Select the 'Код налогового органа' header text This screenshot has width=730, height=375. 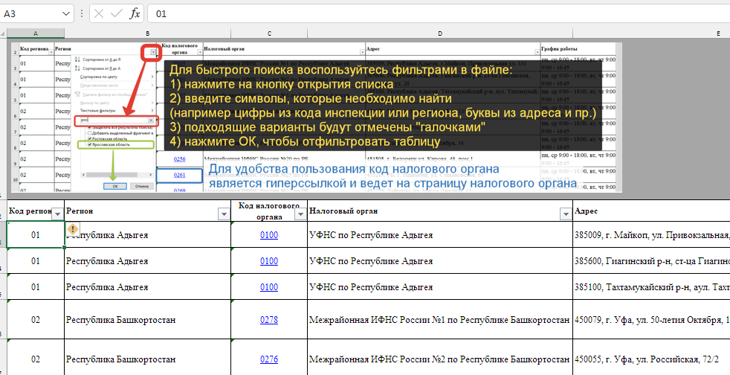[268, 211]
